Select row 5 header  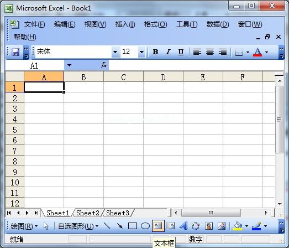coord(15,130)
